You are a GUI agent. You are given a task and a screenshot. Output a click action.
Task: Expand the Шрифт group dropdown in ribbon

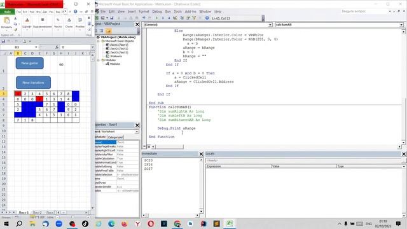(27, 30)
